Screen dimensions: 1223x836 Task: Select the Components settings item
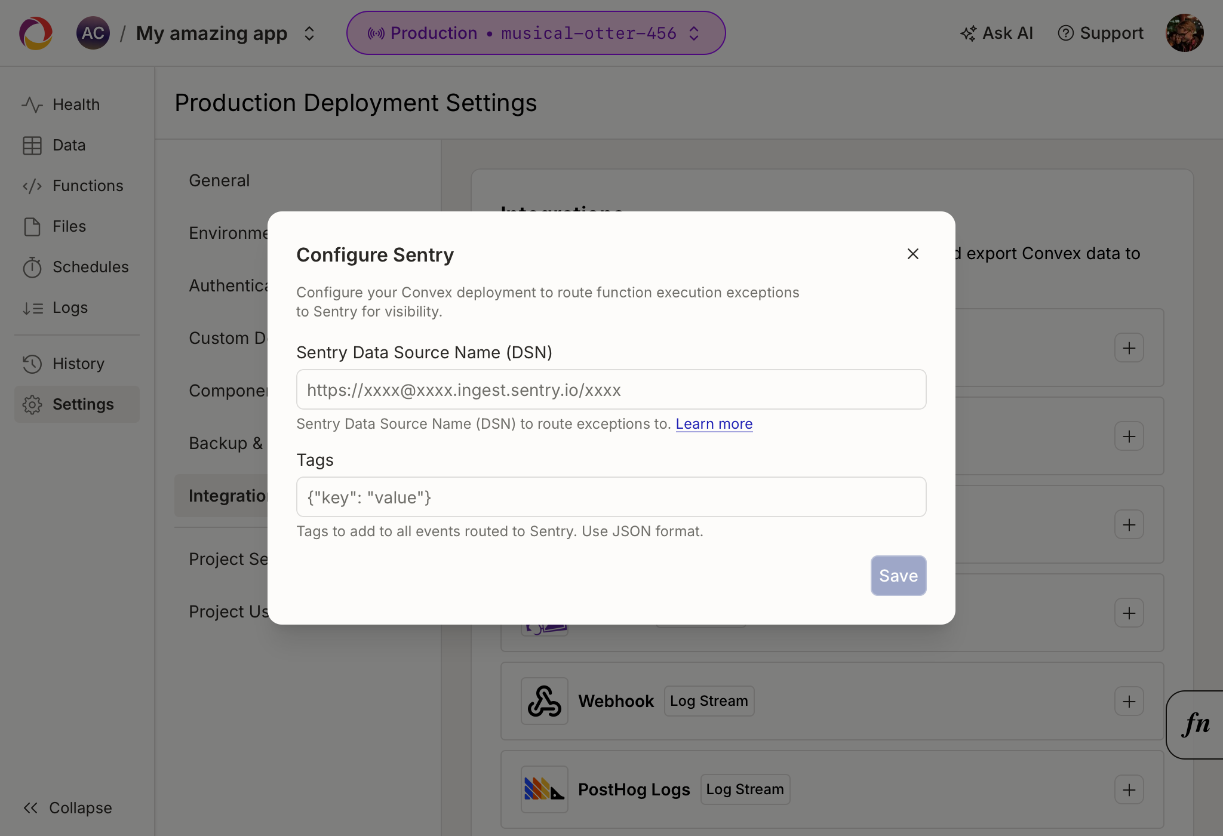[228, 391]
